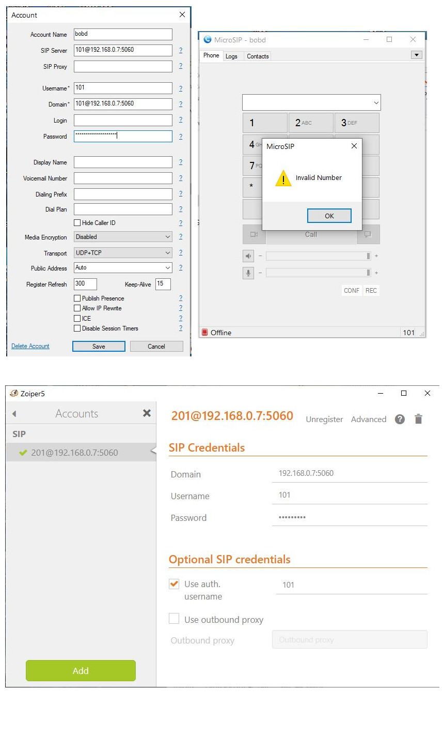Click the video call camera icon
The height and width of the screenshot is (734, 443).
point(254,234)
